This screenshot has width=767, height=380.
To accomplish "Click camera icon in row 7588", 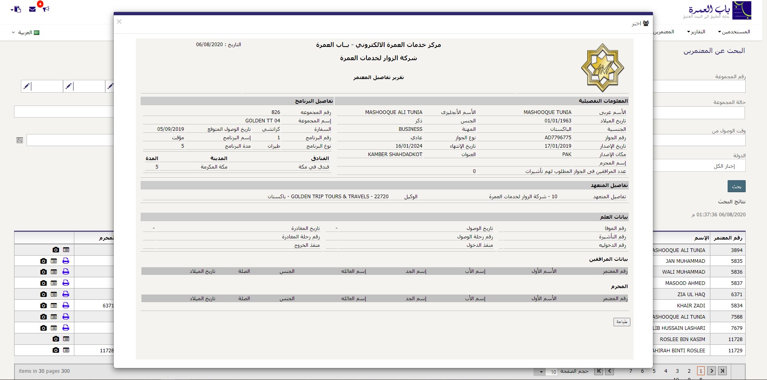I will pos(43,317).
